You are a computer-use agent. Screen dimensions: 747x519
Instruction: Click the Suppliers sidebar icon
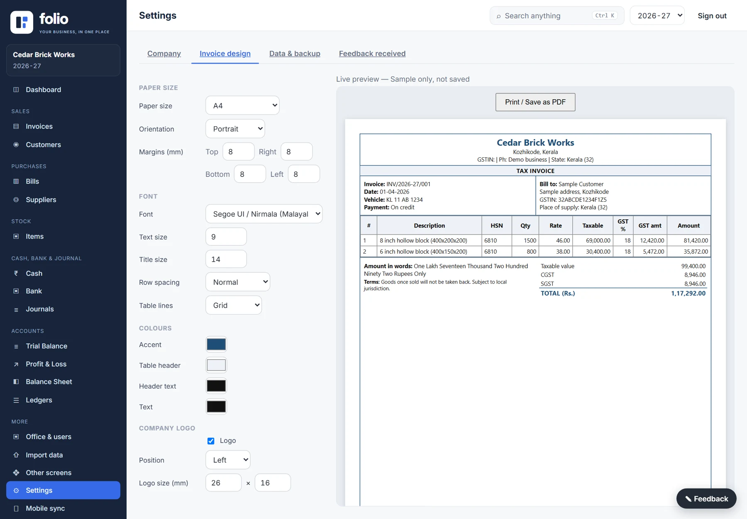[16, 200]
